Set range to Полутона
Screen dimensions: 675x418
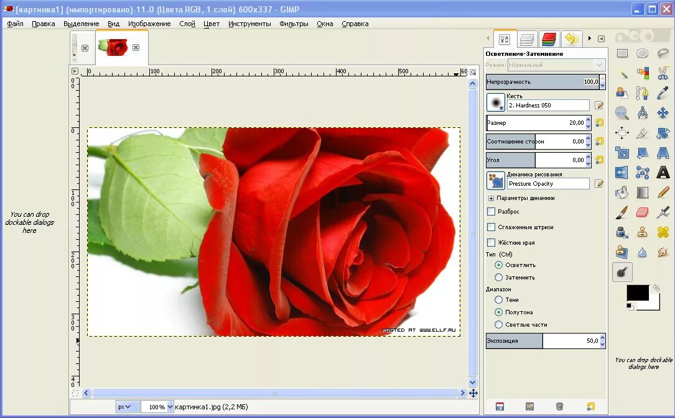click(x=498, y=312)
